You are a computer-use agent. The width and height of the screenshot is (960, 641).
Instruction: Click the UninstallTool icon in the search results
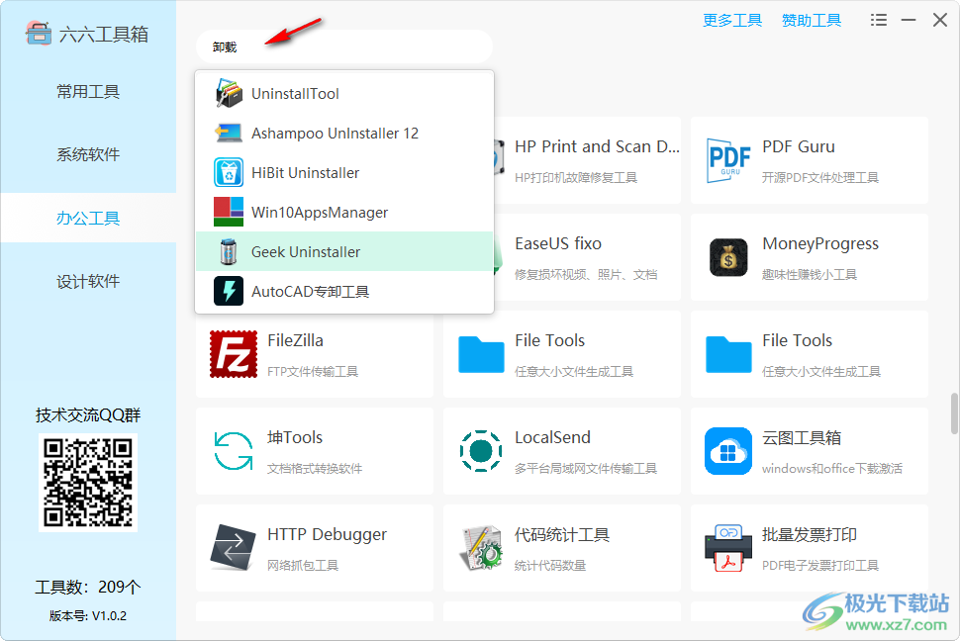(x=229, y=94)
